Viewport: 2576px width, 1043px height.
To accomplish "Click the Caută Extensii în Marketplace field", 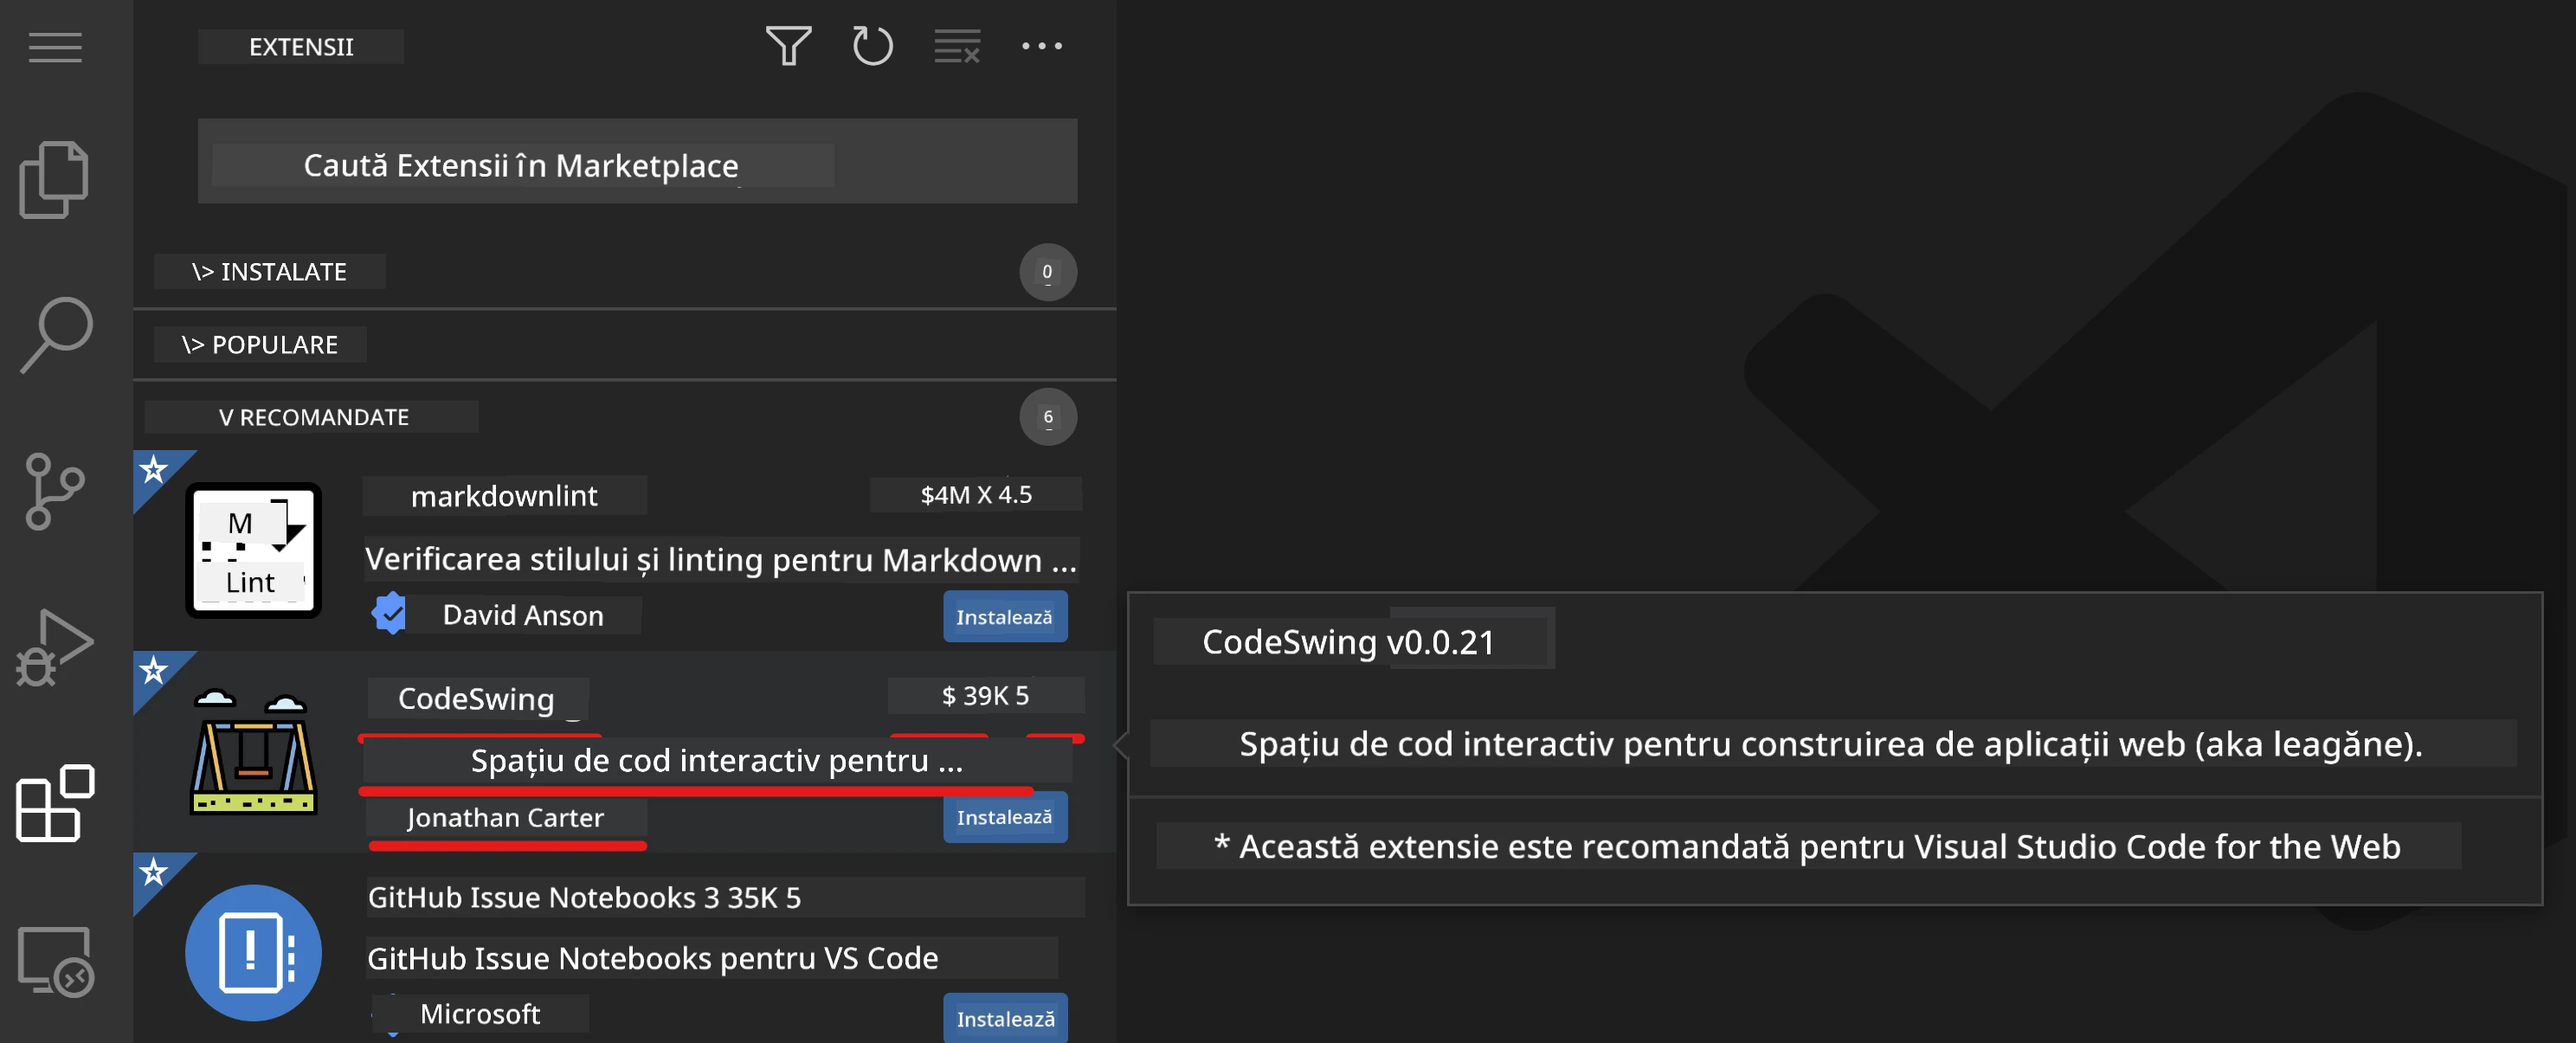I will (637, 162).
